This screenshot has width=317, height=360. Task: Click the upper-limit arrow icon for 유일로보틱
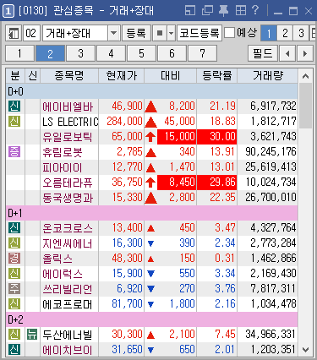(150, 137)
